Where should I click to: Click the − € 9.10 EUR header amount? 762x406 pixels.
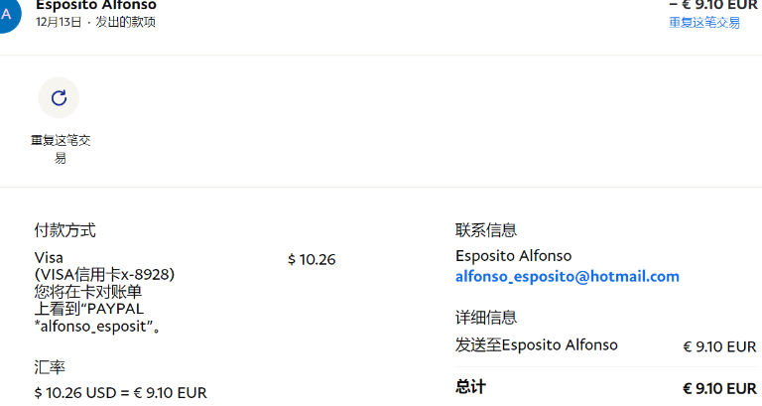pos(713,6)
